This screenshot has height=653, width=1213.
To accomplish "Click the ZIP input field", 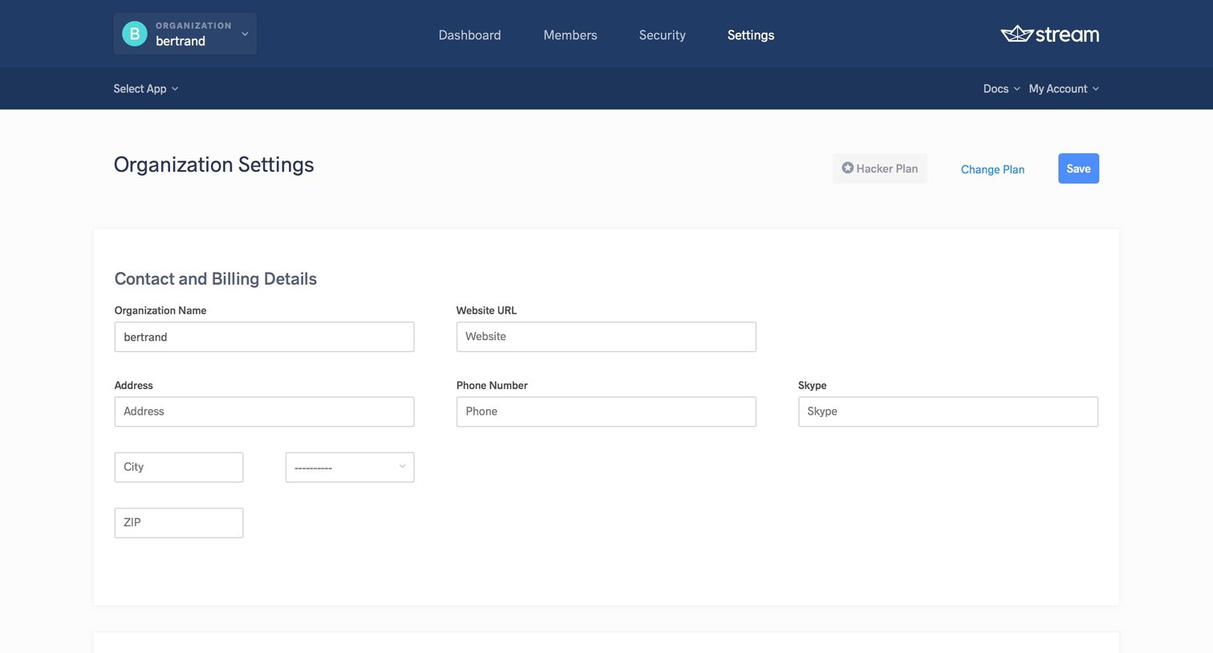I will click(179, 523).
